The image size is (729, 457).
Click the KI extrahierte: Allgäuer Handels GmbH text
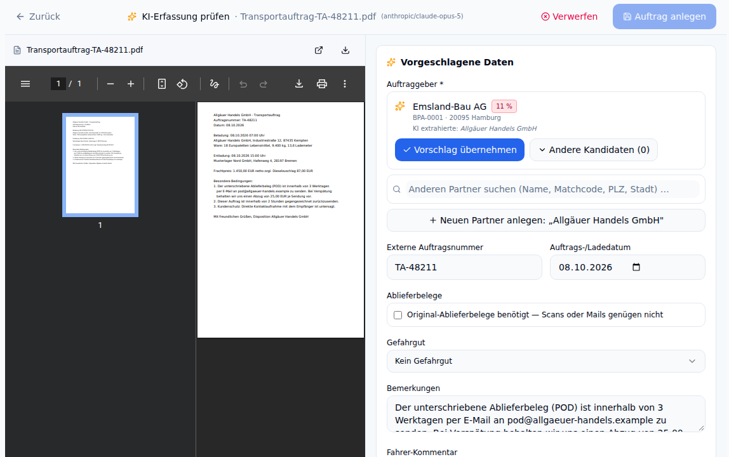click(x=475, y=129)
